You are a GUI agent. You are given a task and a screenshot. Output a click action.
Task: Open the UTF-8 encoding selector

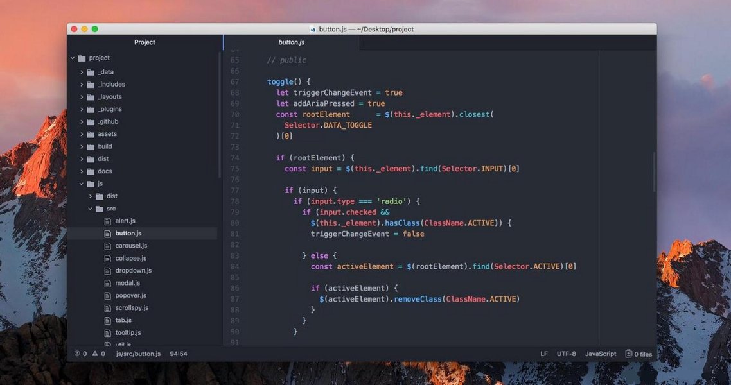coord(565,354)
